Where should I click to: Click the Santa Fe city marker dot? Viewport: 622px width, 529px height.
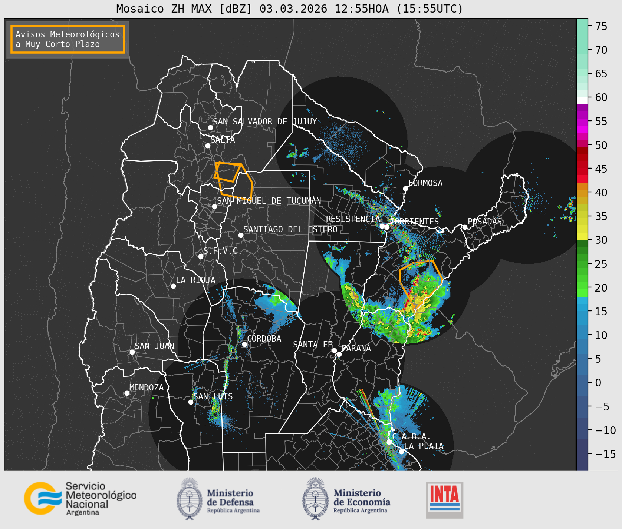334,350
